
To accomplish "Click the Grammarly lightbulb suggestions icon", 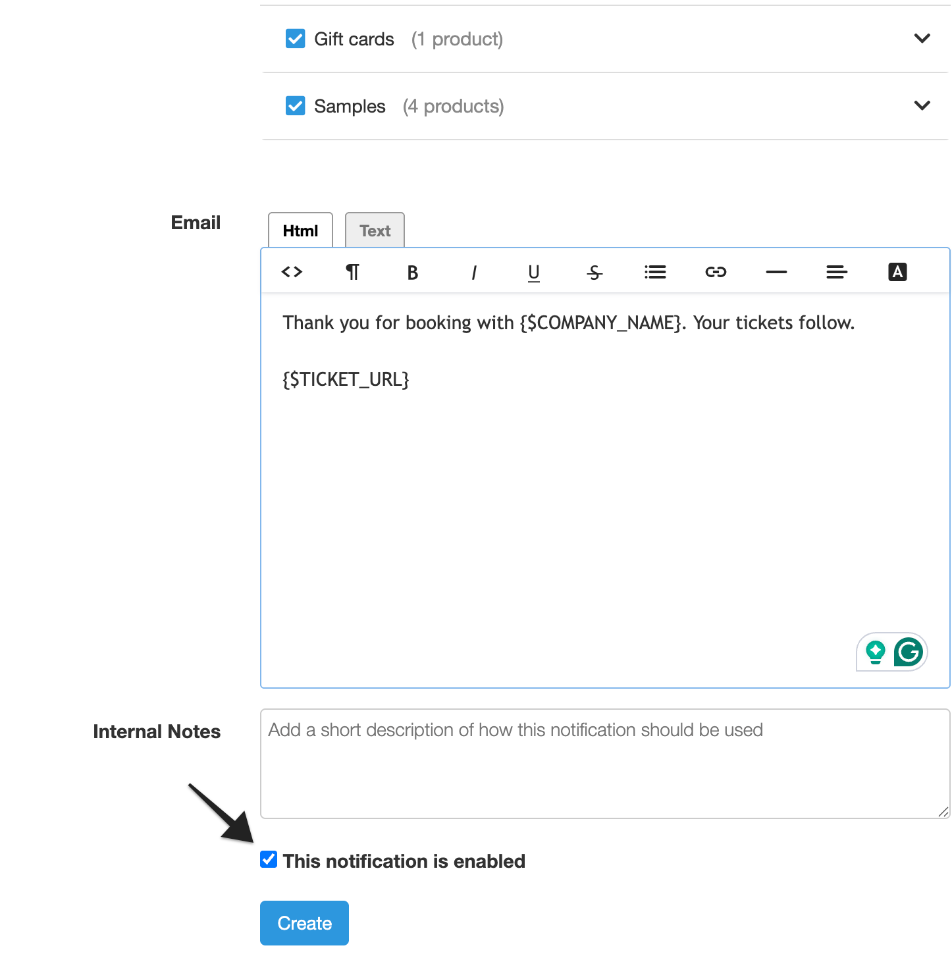I will (875, 652).
